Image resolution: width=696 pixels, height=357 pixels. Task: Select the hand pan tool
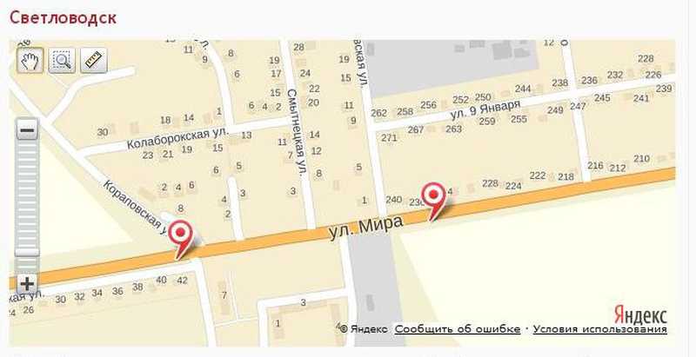(30, 60)
